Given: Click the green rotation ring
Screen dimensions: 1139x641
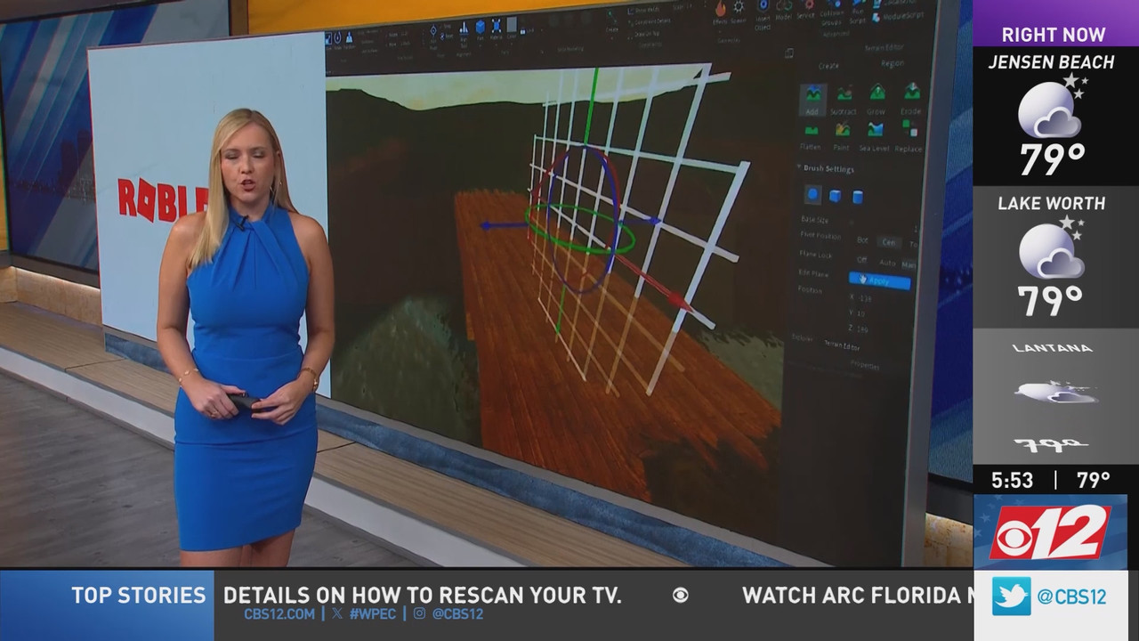Looking at the screenshot, I should click(578, 228).
